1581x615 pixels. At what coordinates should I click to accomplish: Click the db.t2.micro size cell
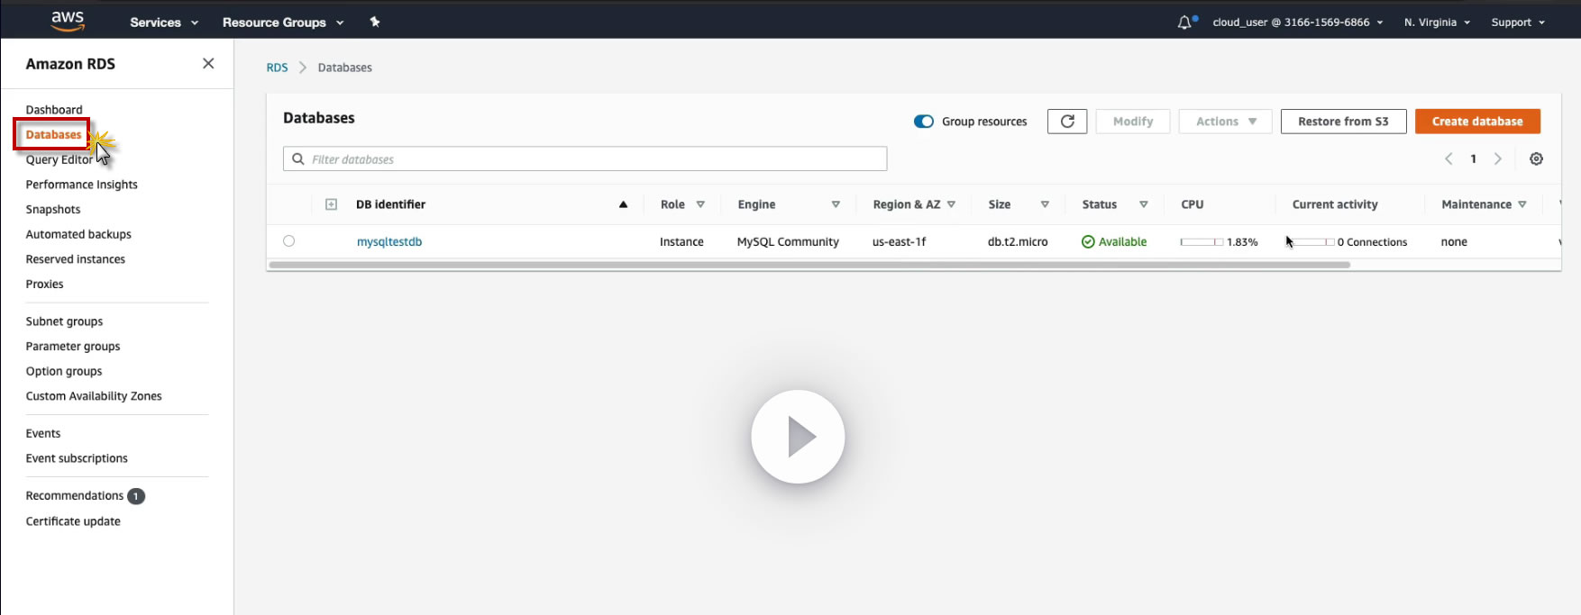pos(1018,241)
